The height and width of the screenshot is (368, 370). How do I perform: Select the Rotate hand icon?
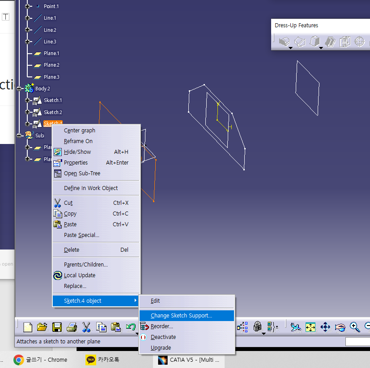(x=340, y=327)
